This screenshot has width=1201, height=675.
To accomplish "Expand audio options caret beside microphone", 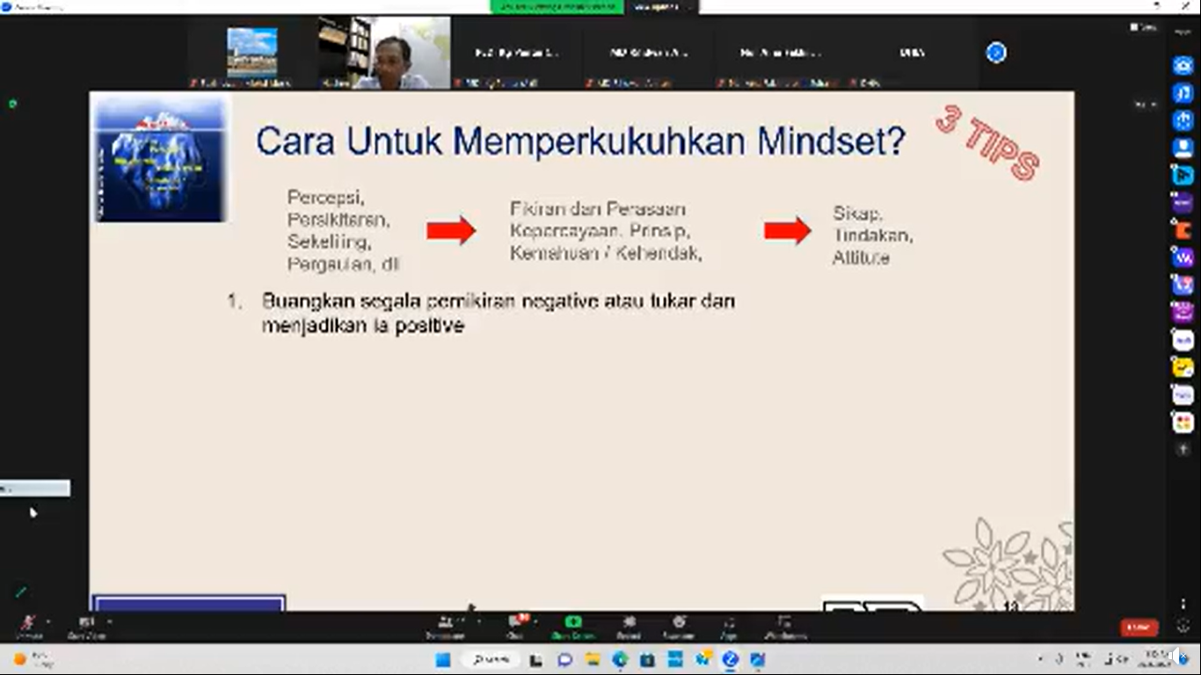I will (47, 621).
